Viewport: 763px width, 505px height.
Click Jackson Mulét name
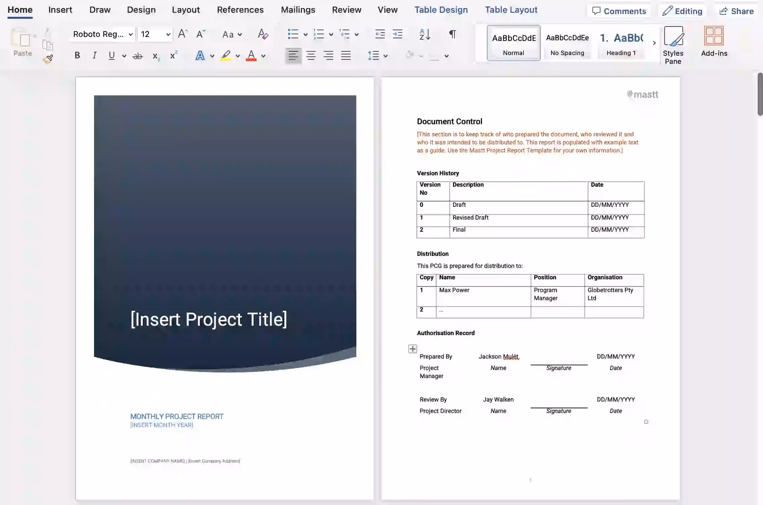point(499,357)
